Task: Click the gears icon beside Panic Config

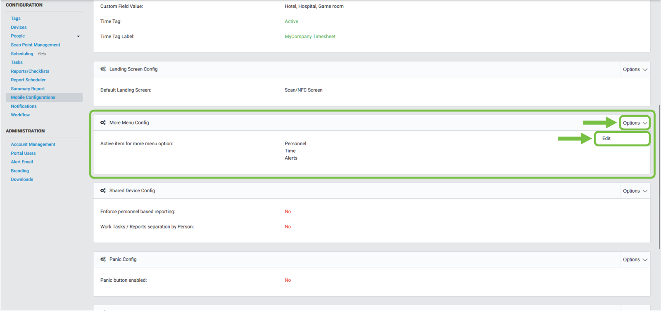Action: (103, 259)
